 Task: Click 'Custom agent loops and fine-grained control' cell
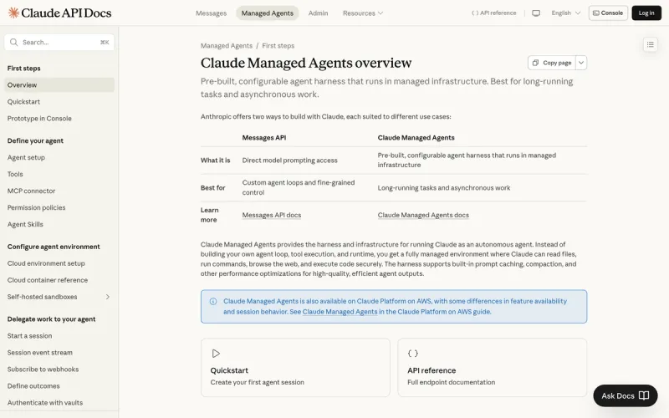pyautogui.click(x=299, y=187)
